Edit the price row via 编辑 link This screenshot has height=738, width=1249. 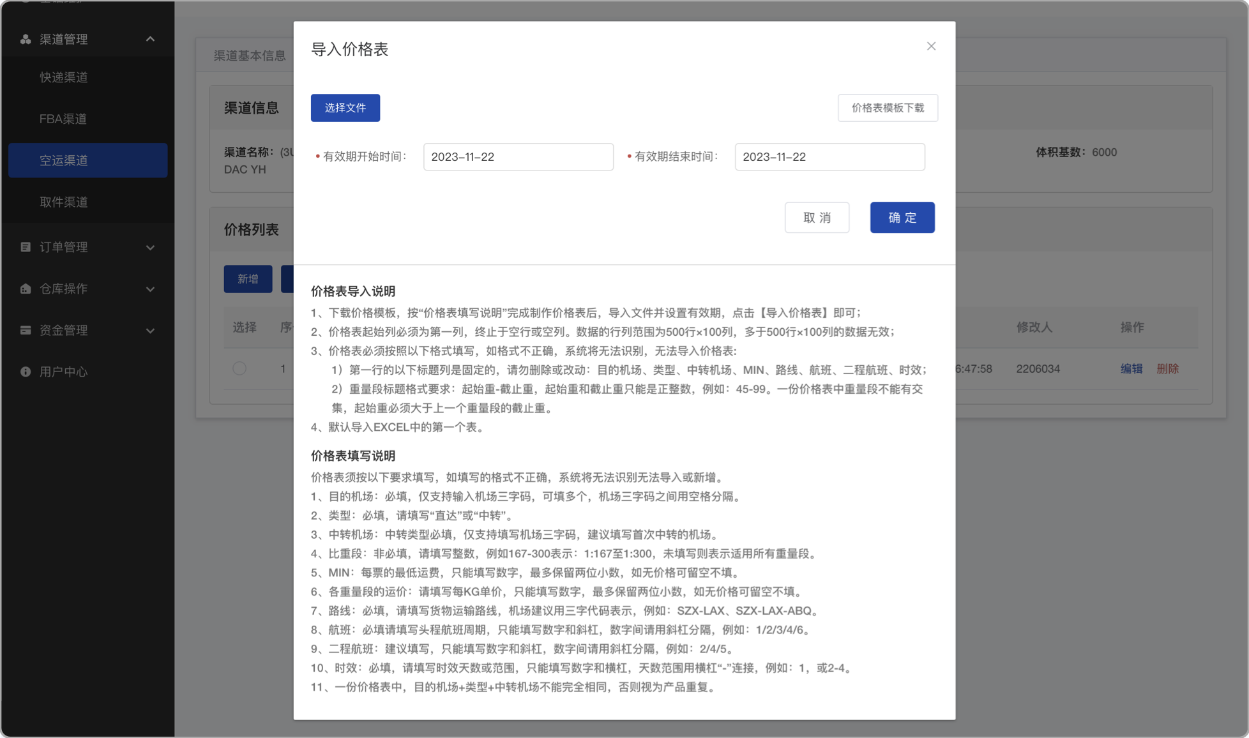point(1131,368)
